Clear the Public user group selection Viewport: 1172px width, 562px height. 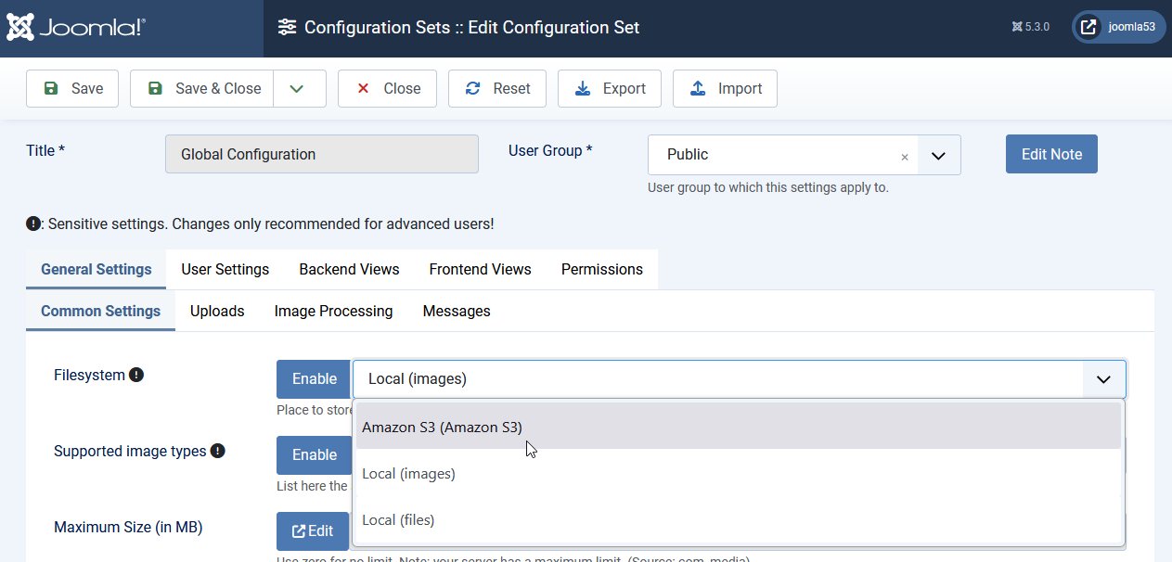tap(905, 157)
